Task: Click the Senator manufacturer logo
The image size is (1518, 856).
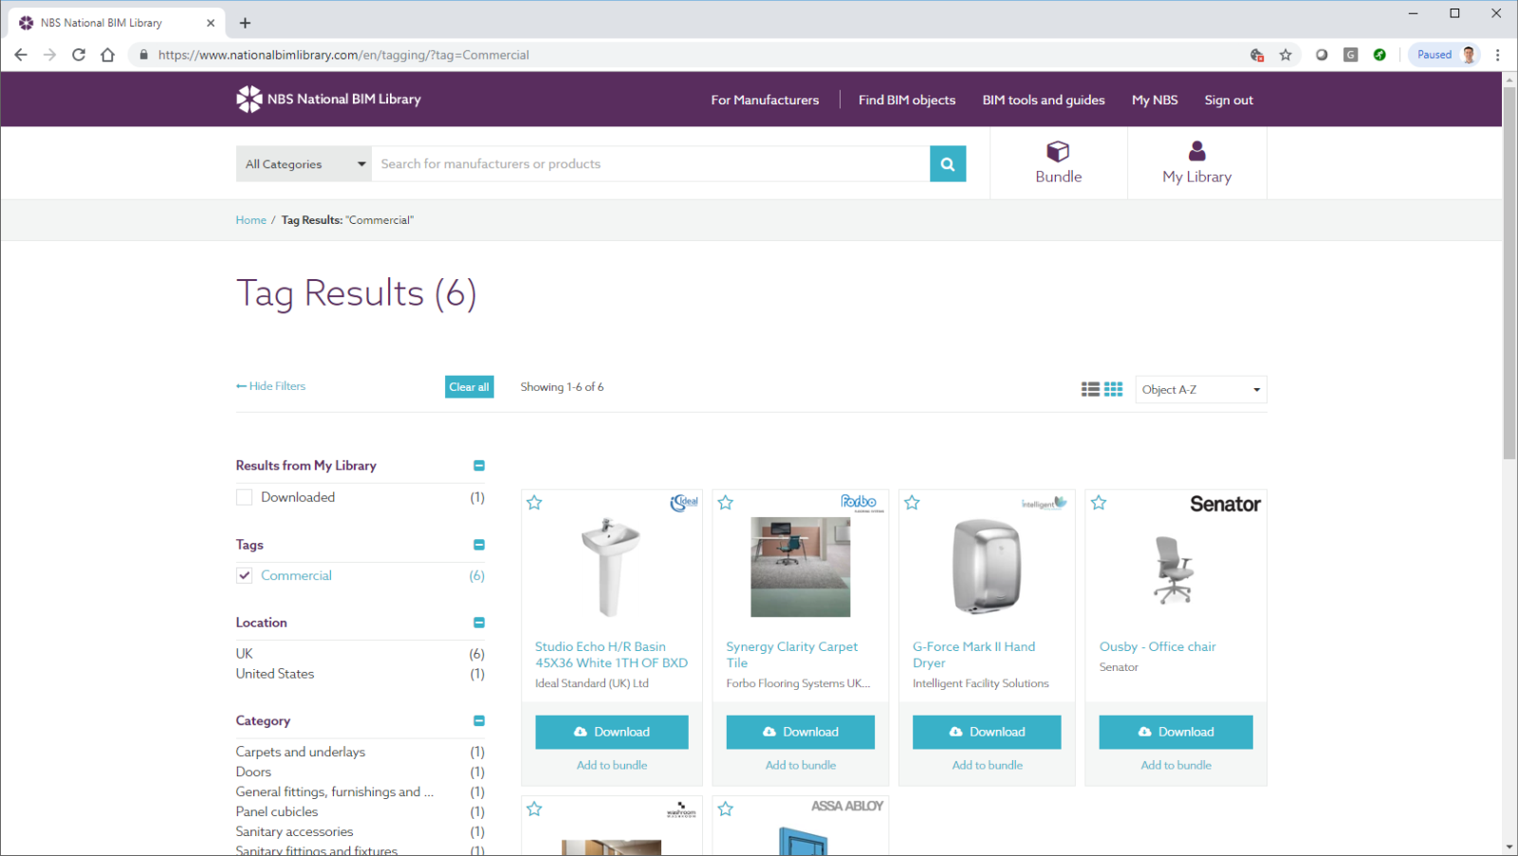Action: 1225,504
